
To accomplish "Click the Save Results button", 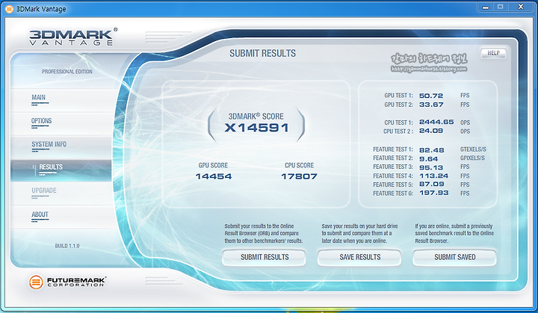I will click(x=359, y=257).
